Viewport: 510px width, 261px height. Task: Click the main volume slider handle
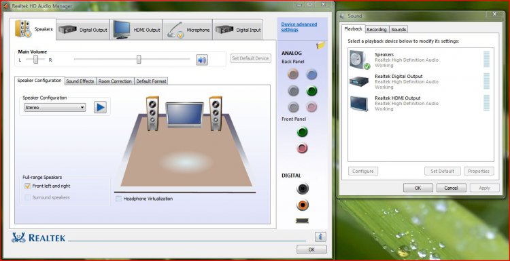[x=139, y=60]
